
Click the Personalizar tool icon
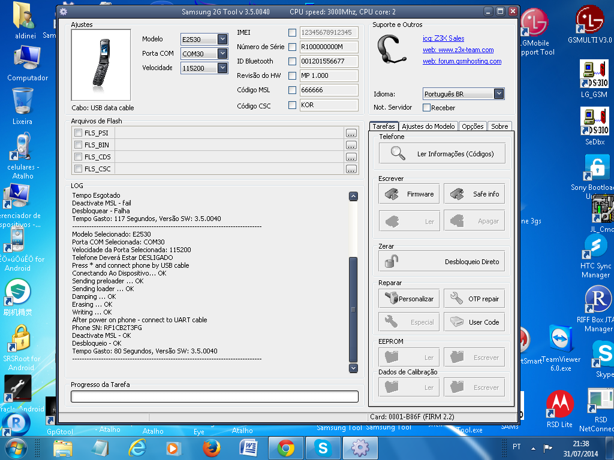pyautogui.click(x=391, y=298)
